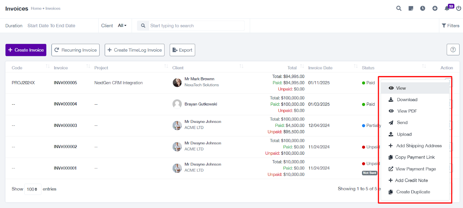This screenshot has height=208, width=463.
Task: Sort by Invoice Date column header
Action: [320, 68]
